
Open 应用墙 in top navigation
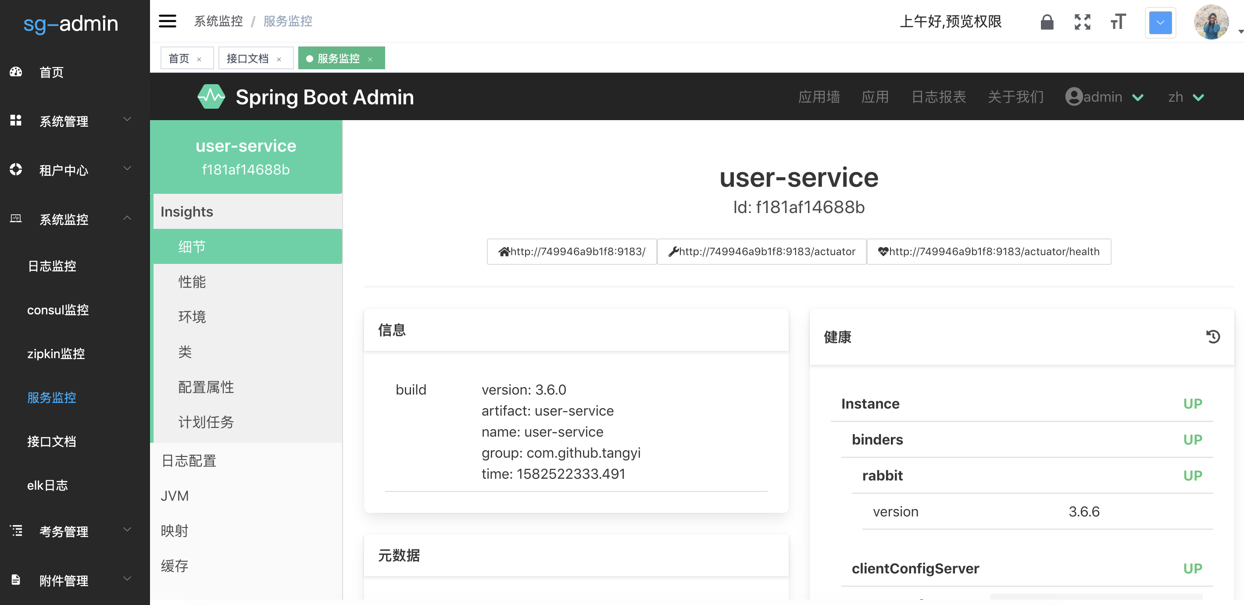pyautogui.click(x=819, y=97)
